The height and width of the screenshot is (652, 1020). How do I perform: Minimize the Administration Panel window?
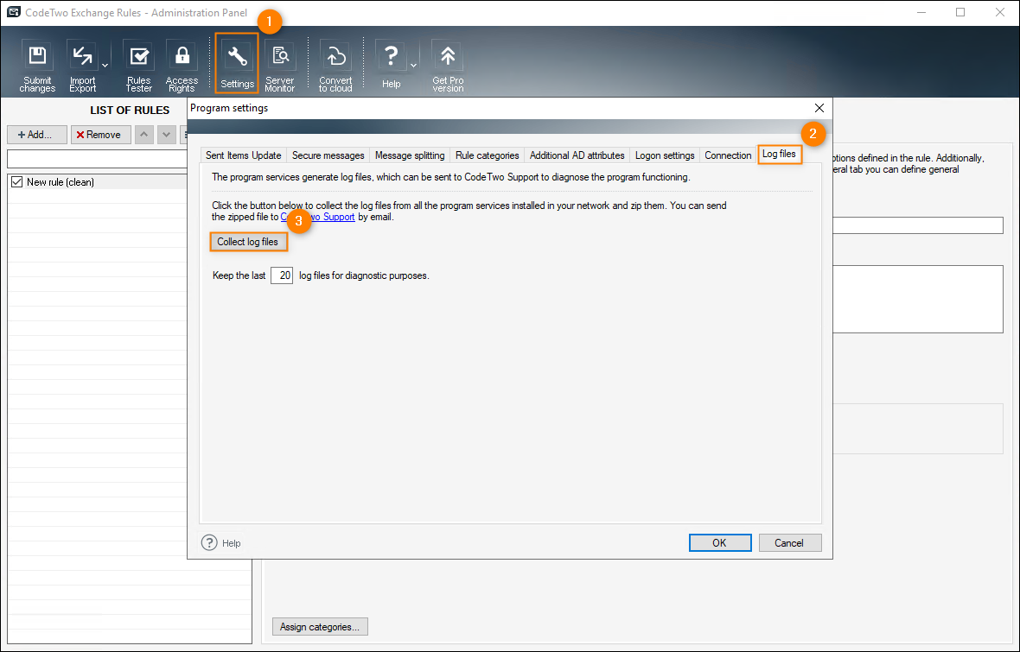(921, 12)
